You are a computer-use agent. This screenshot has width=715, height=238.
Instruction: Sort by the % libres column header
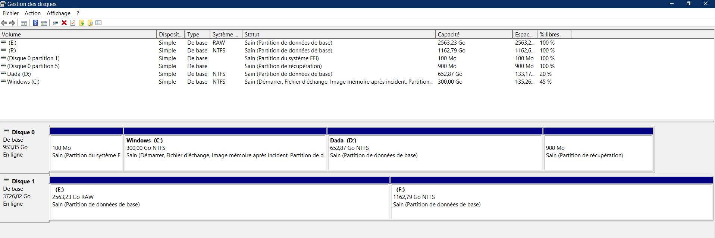point(554,34)
